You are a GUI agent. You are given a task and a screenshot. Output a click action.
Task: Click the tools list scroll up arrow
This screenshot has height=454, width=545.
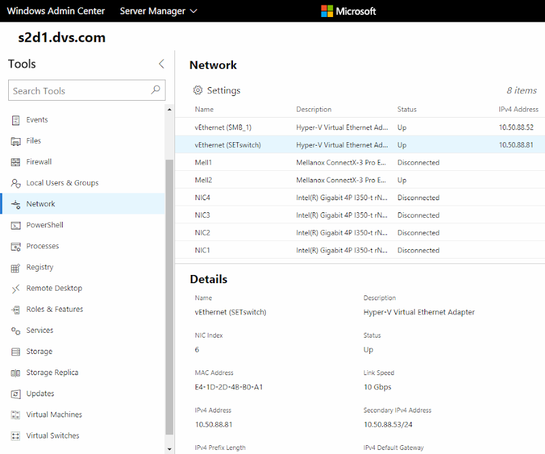point(169,110)
